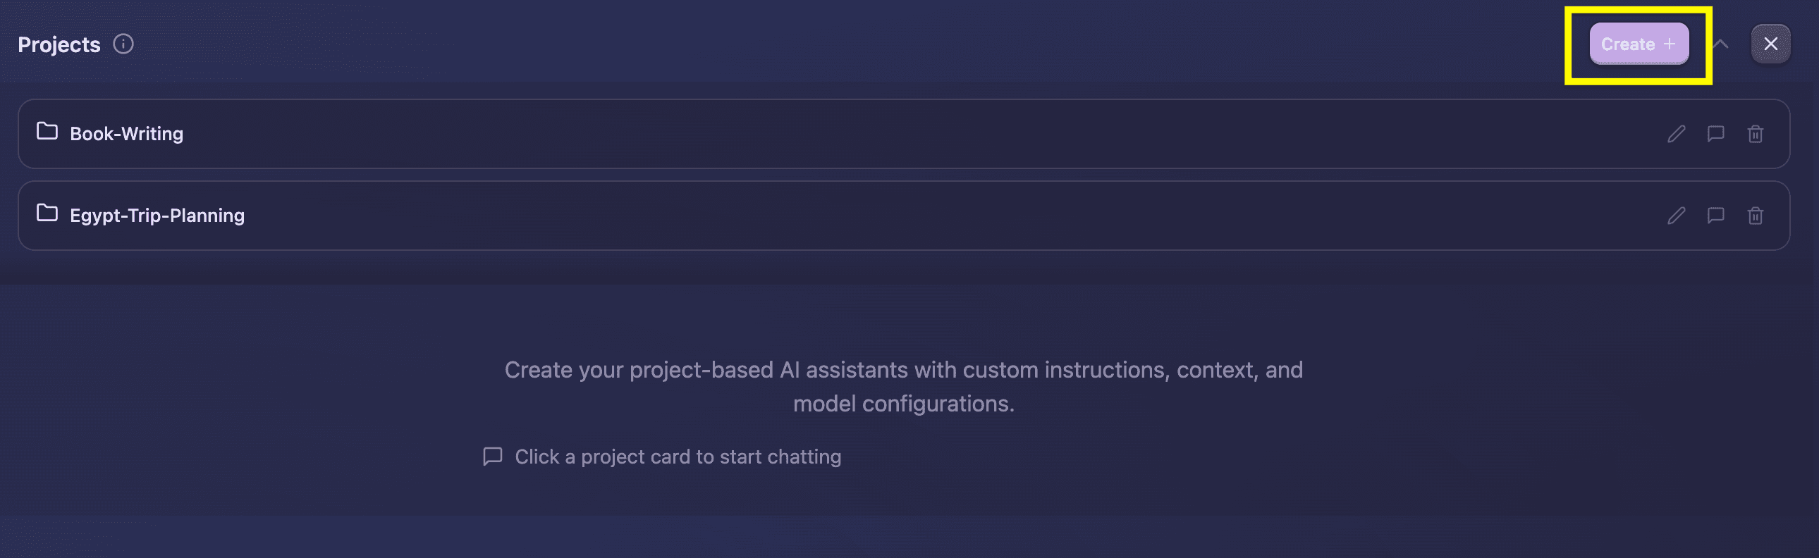Edit the Book-Writing project

(x=1677, y=134)
